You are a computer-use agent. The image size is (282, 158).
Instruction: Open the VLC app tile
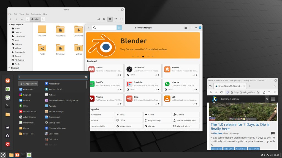coord(181,99)
